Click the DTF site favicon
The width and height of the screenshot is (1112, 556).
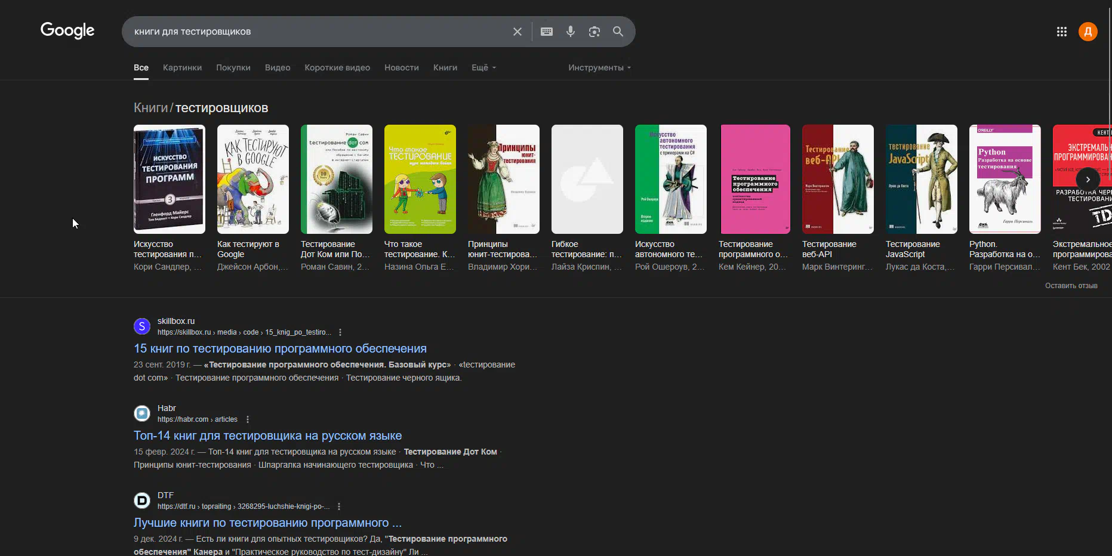click(142, 501)
